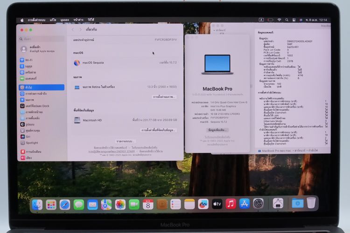Open System Settings app menu in menu bar
350x233 pixels.
[36, 20]
